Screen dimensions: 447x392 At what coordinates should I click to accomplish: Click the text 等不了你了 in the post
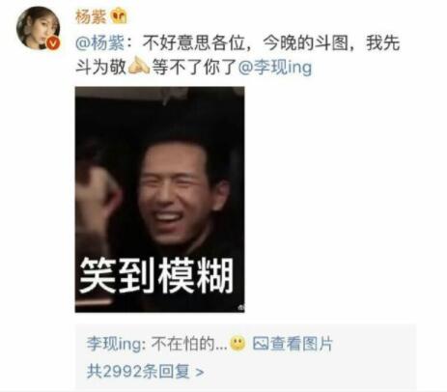(194, 67)
